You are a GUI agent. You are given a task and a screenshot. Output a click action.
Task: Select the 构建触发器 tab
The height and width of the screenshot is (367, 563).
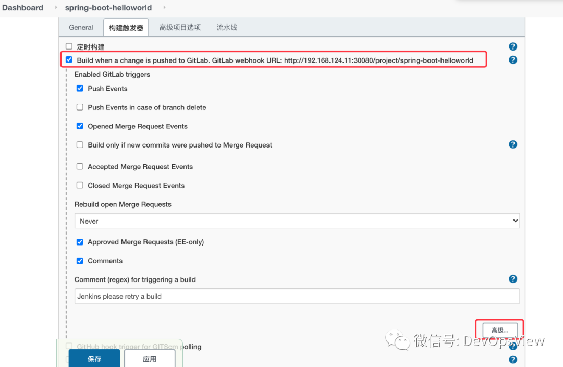tap(126, 28)
